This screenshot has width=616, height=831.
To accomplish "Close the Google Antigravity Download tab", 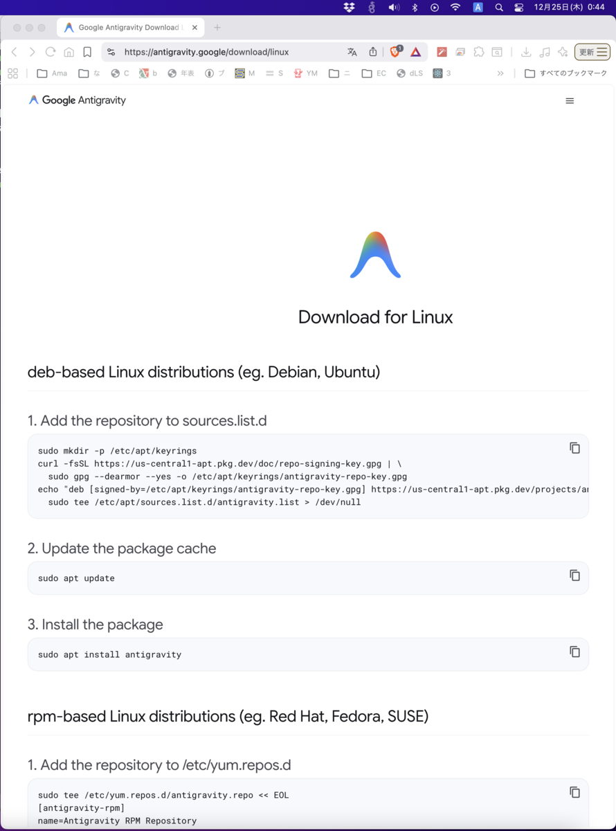I will pos(195,28).
